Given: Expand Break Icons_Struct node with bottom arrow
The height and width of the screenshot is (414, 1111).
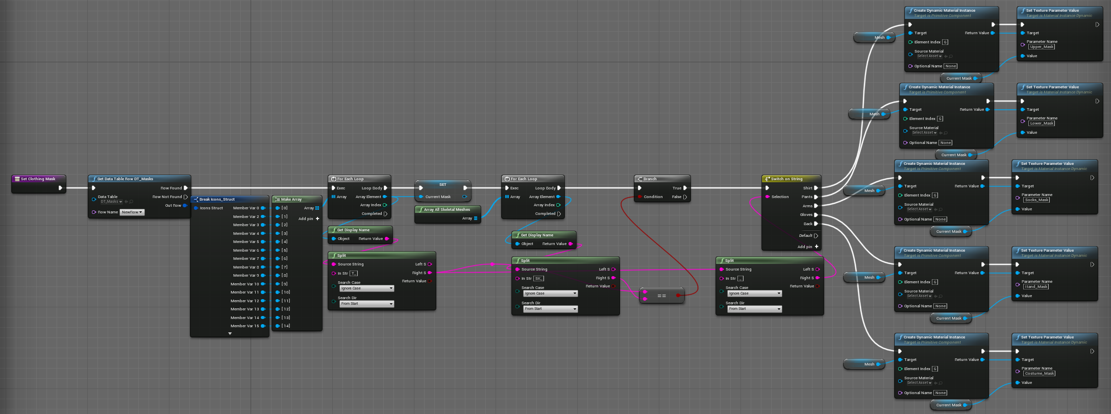Looking at the screenshot, I should pyautogui.click(x=230, y=333).
